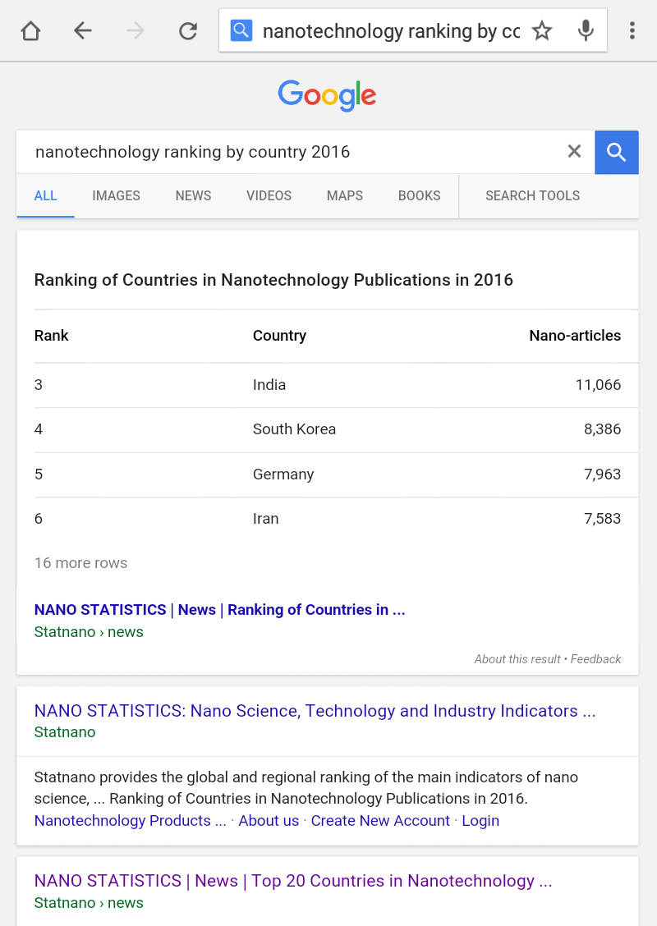Reload the page with refresh icon

pos(188,30)
